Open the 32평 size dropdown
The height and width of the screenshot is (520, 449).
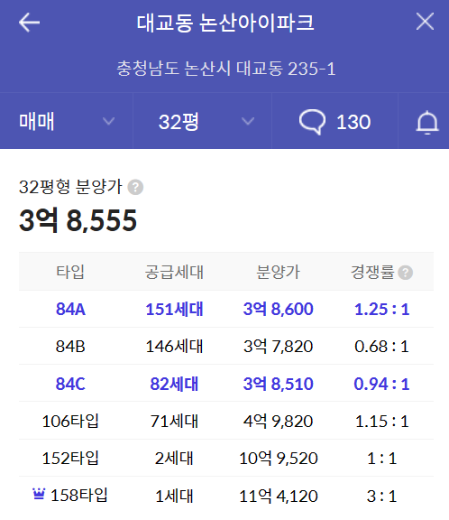tap(202, 121)
